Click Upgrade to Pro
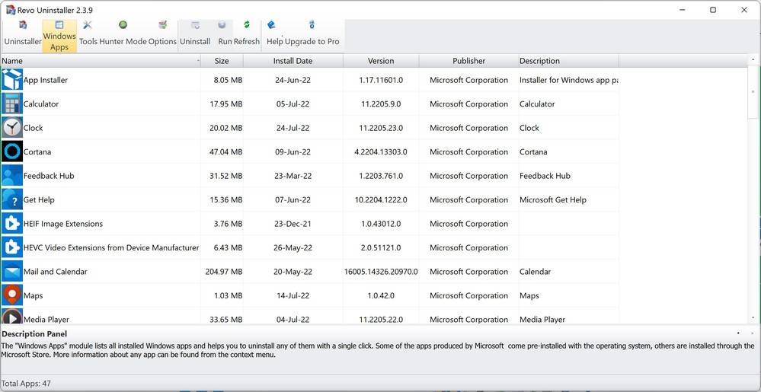The image size is (761, 392). (312, 33)
